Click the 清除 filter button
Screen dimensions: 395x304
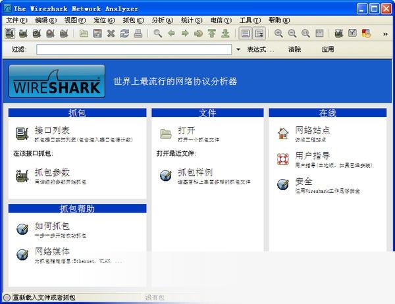295,49
